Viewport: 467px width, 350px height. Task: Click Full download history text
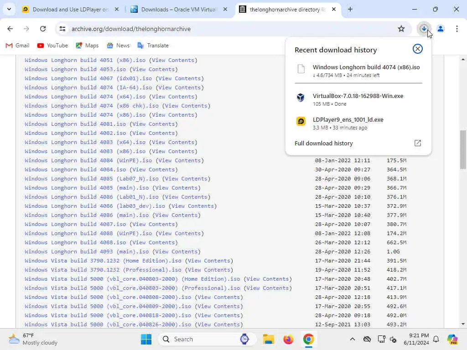point(324,144)
